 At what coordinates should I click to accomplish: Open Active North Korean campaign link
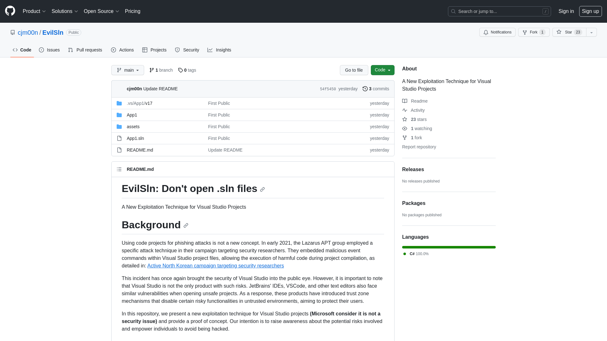(x=216, y=266)
